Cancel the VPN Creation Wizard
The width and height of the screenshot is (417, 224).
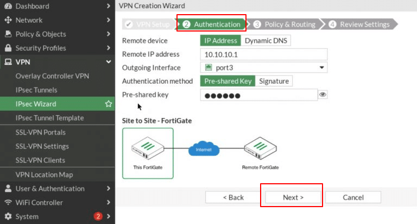pyautogui.click(x=353, y=197)
